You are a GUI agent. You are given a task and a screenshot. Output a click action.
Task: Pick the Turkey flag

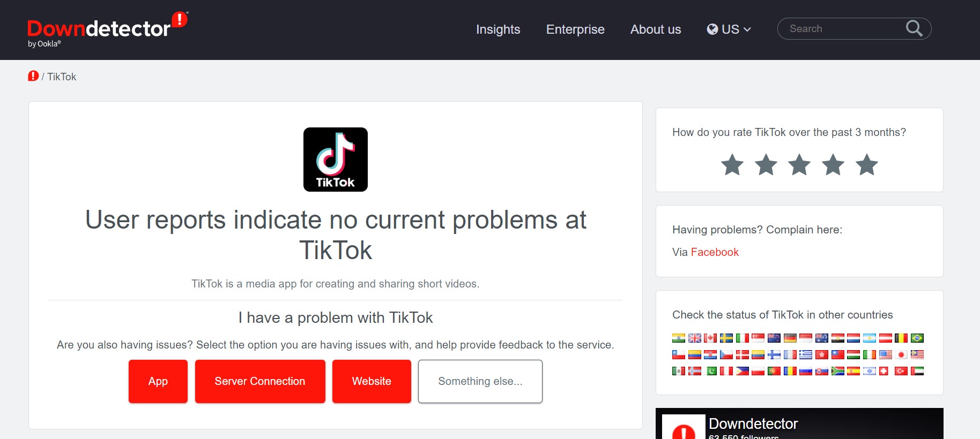click(901, 371)
